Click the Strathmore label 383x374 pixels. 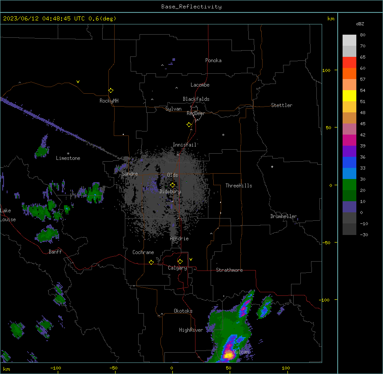[x=229, y=270]
